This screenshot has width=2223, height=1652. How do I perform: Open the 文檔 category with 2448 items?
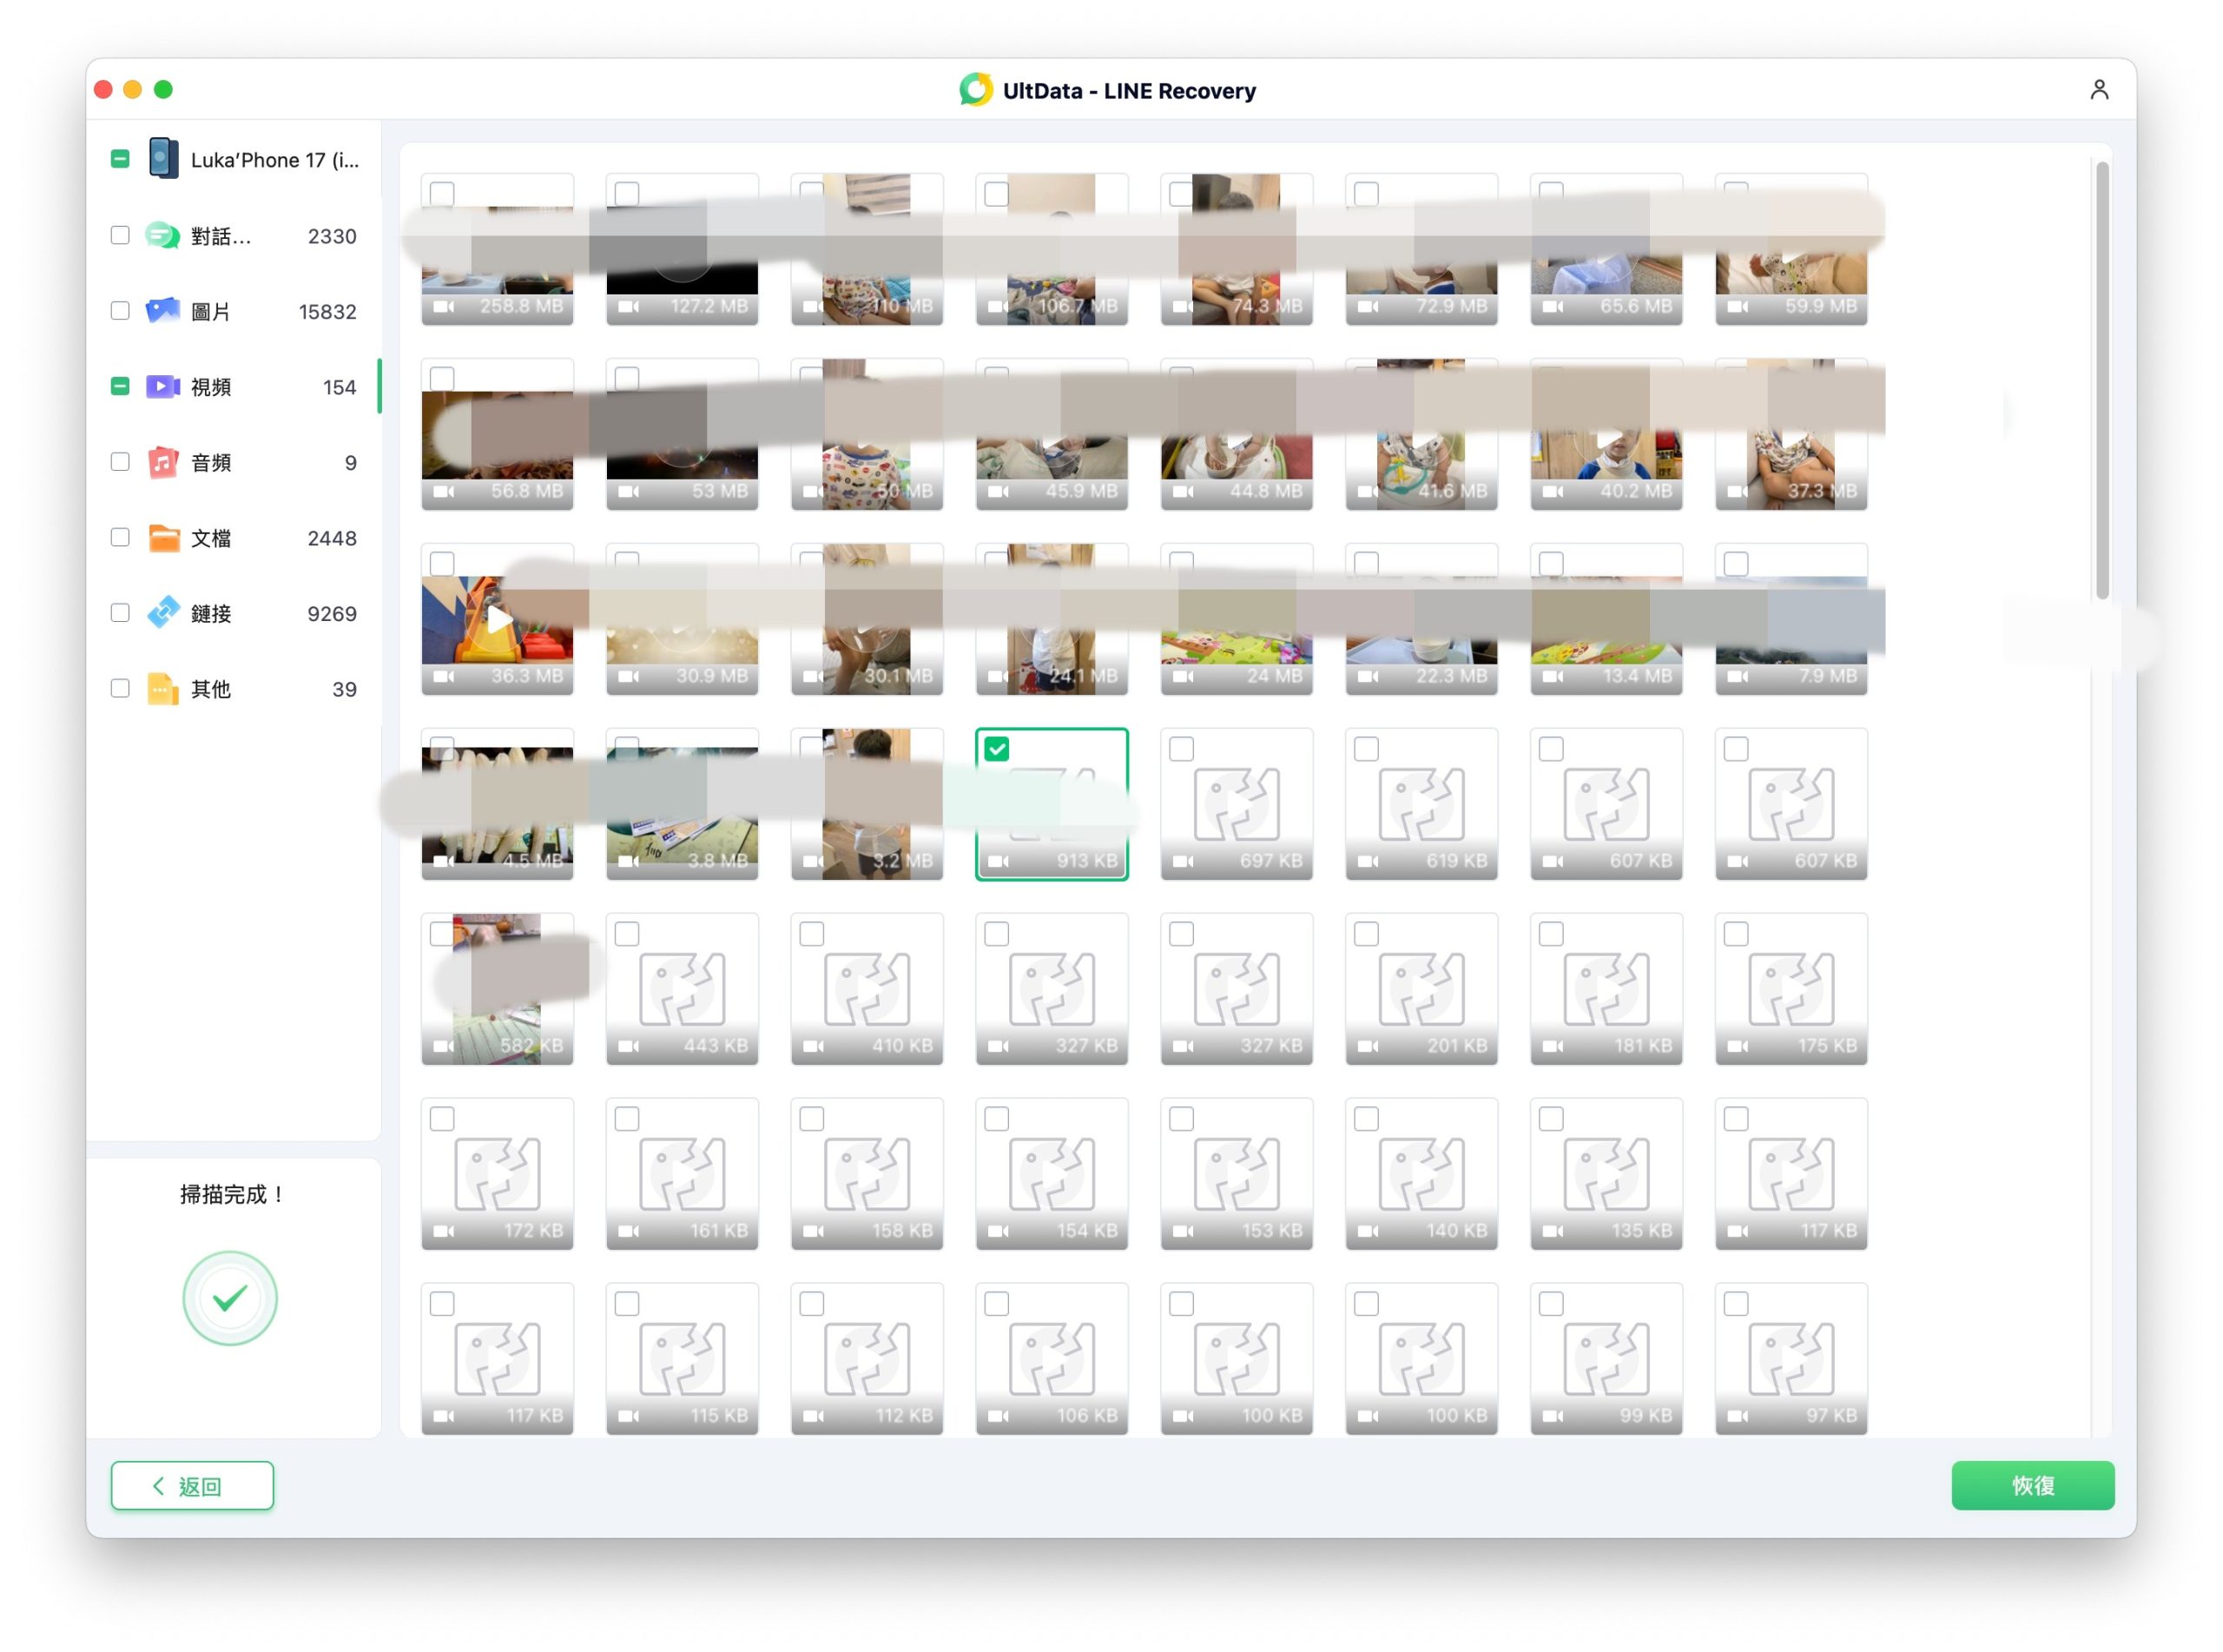tap(234, 538)
